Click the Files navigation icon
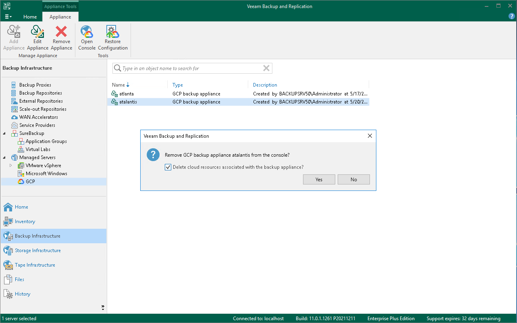The height and width of the screenshot is (323, 517). tap(8, 280)
